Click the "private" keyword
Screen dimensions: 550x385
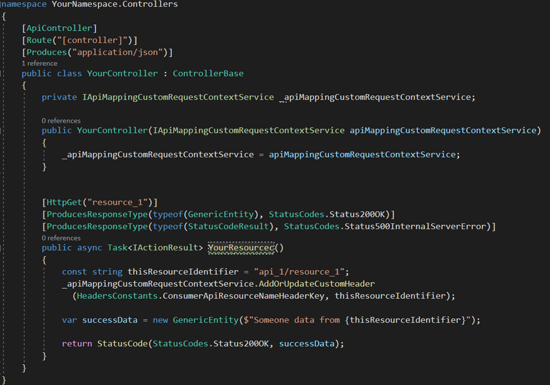tap(59, 97)
